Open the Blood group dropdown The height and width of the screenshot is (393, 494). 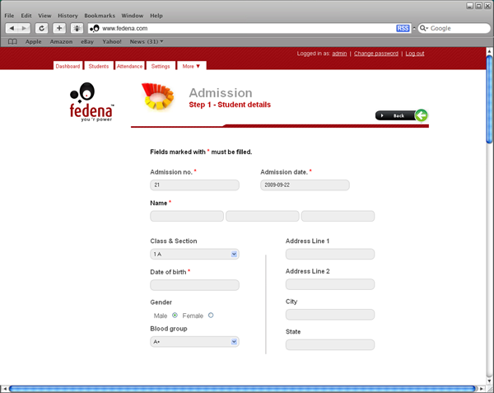click(194, 342)
